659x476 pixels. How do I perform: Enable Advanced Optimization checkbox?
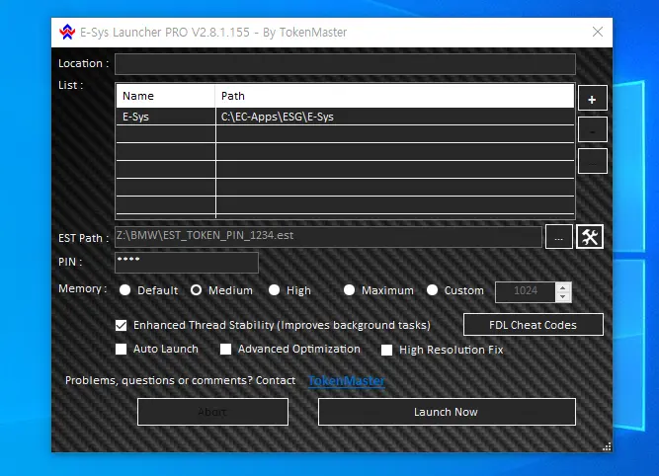225,350
